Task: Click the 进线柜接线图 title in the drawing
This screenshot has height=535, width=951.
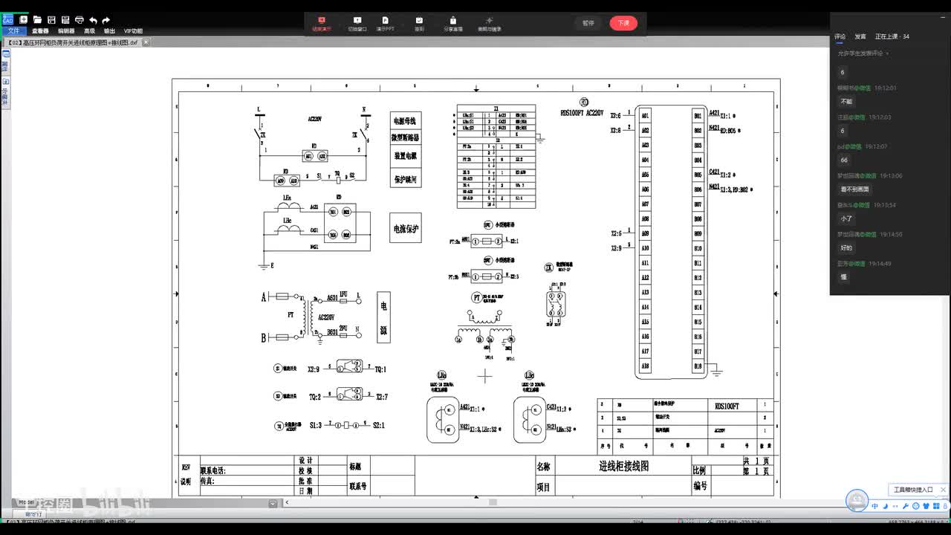Action: (624, 466)
